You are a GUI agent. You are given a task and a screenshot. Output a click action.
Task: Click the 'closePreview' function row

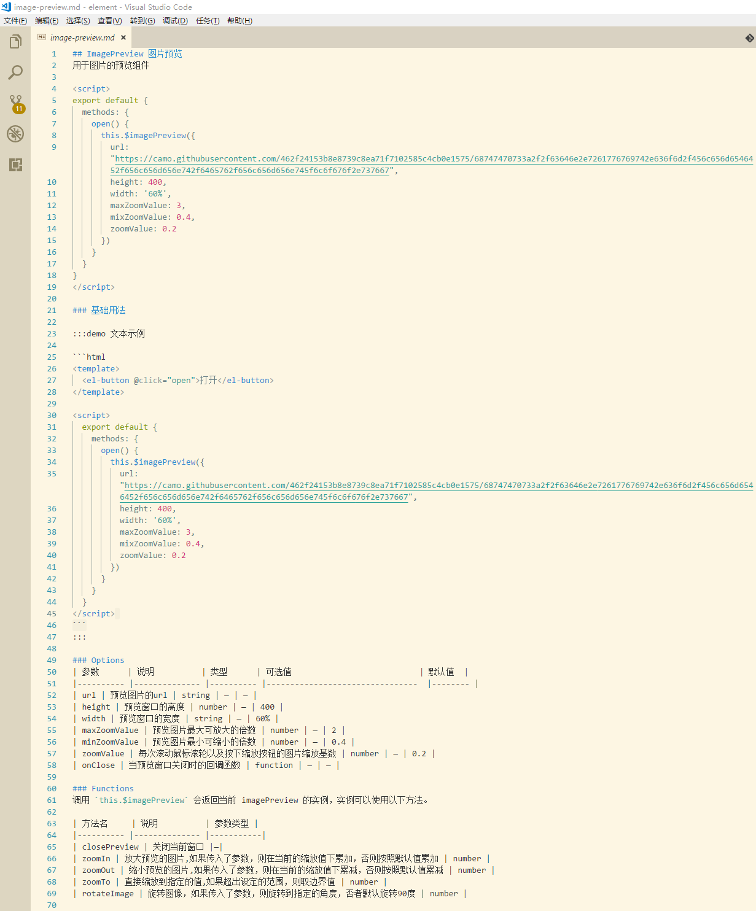[x=147, y=847]
